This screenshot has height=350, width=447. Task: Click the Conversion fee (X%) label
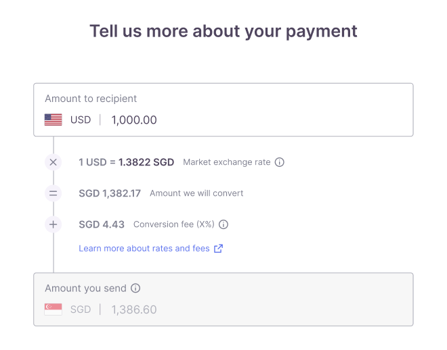(x=174, y=224)
